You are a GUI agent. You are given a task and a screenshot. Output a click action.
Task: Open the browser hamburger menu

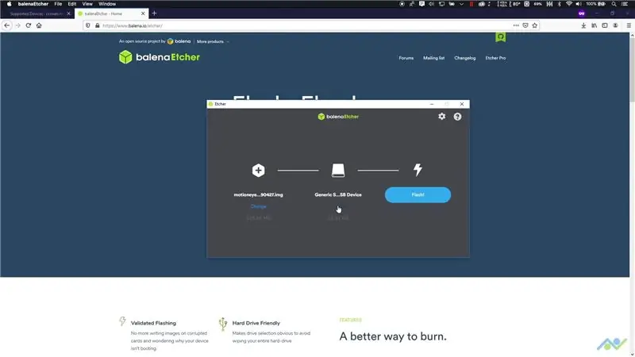[x=629, y=25]
